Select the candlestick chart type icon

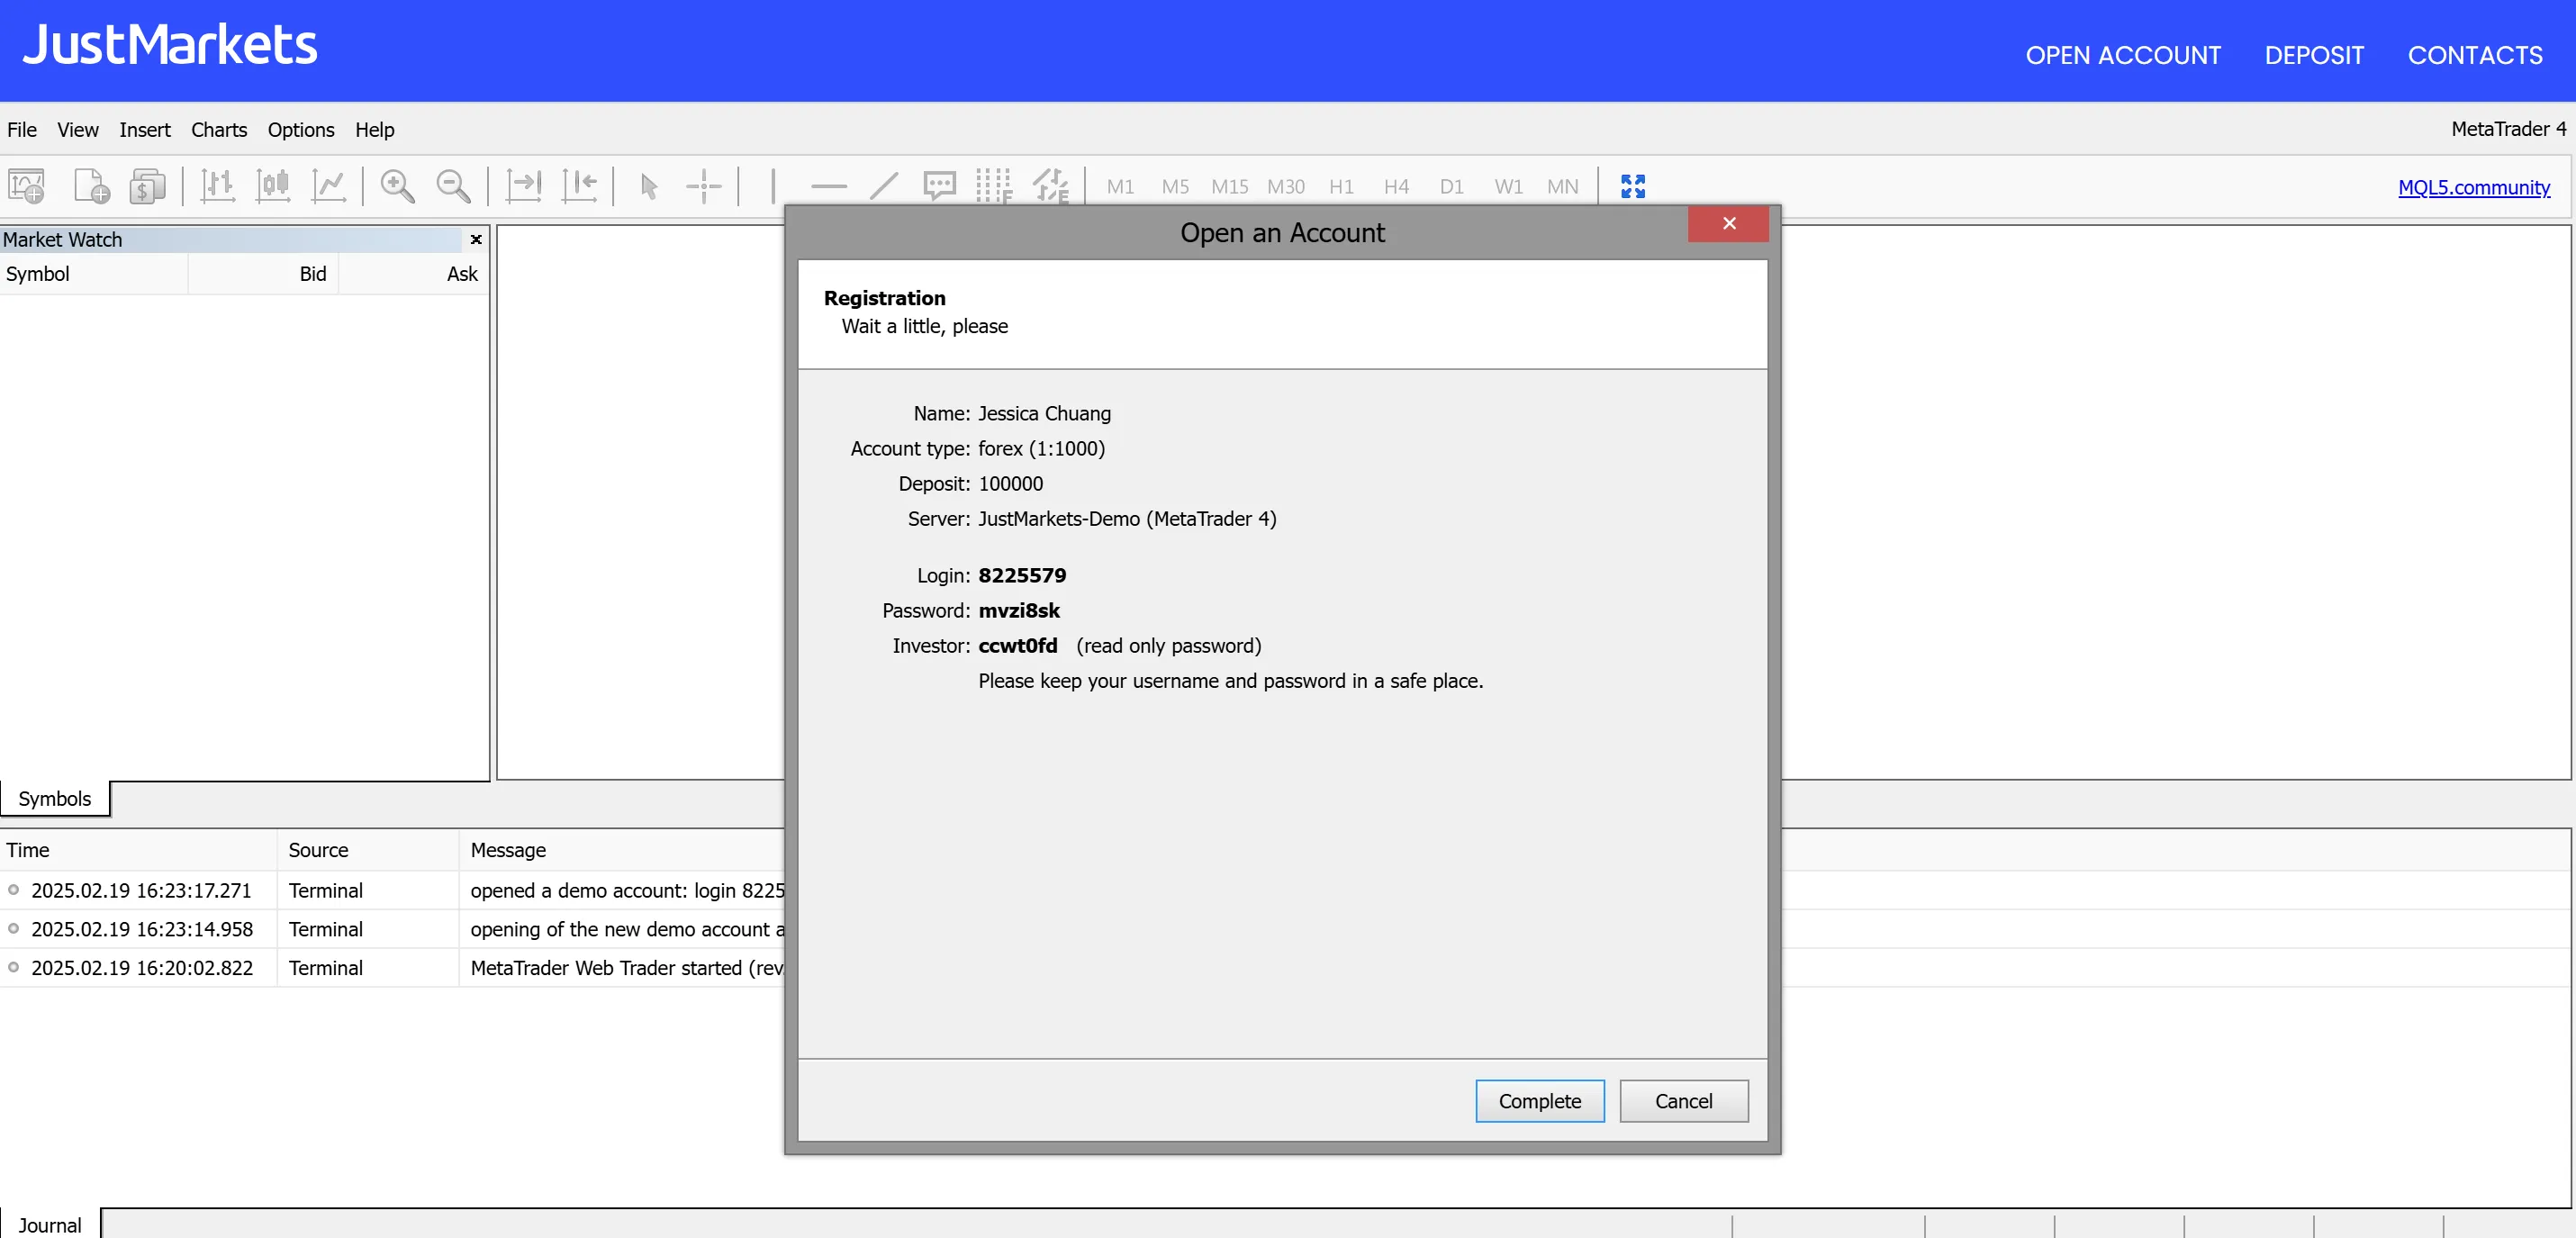[x=273, y=186]
